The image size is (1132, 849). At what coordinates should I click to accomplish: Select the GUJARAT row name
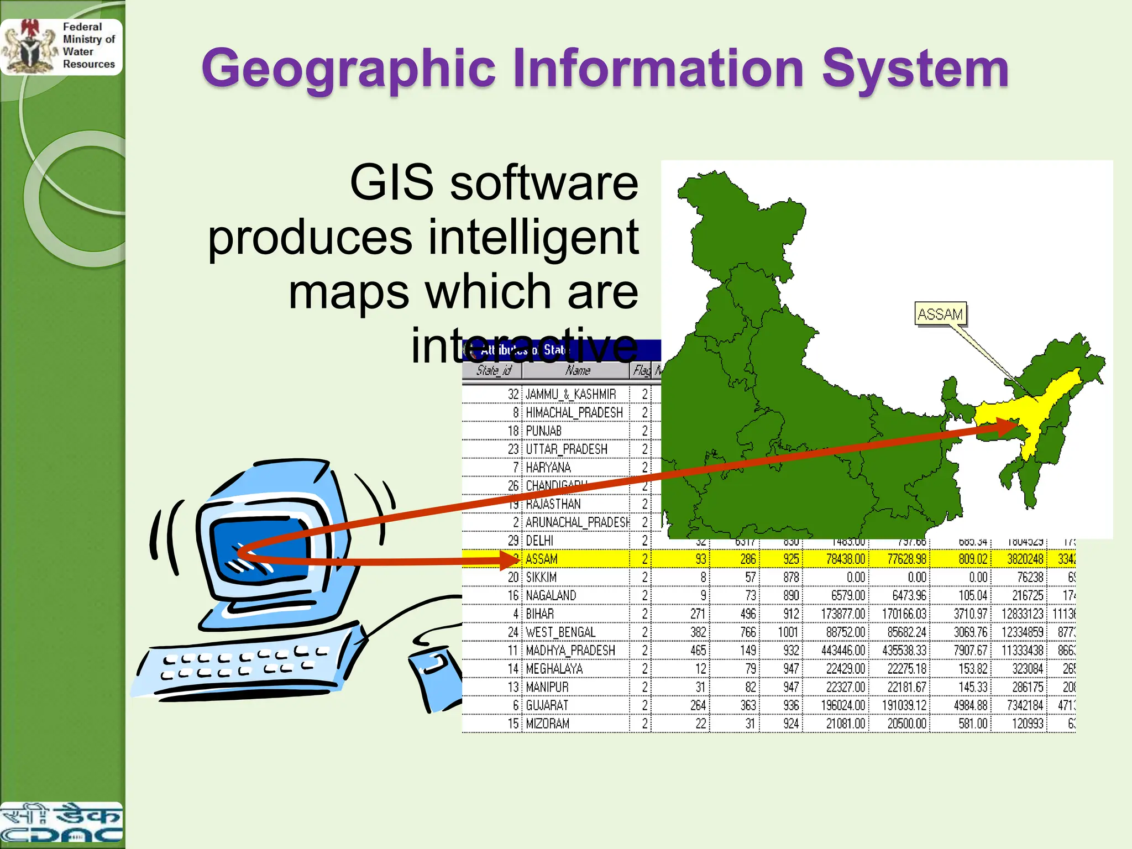click(547, 705)
